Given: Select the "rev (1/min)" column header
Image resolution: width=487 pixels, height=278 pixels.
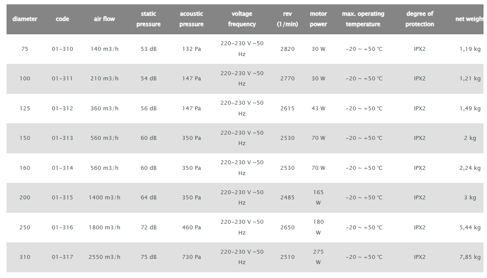Looking at the screenshot, I should [x=287, y=19].
